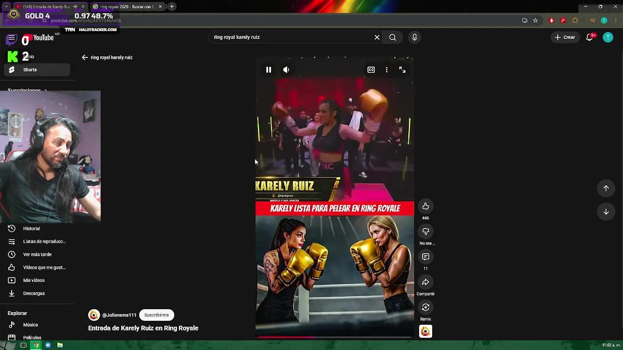Pause the Shorts video
The width and height of the screenshot is (623, 350).
point(268,70)
